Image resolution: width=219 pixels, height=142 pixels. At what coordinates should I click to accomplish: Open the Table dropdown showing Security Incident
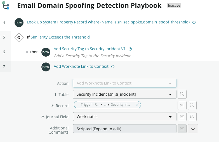pos(124,94)
